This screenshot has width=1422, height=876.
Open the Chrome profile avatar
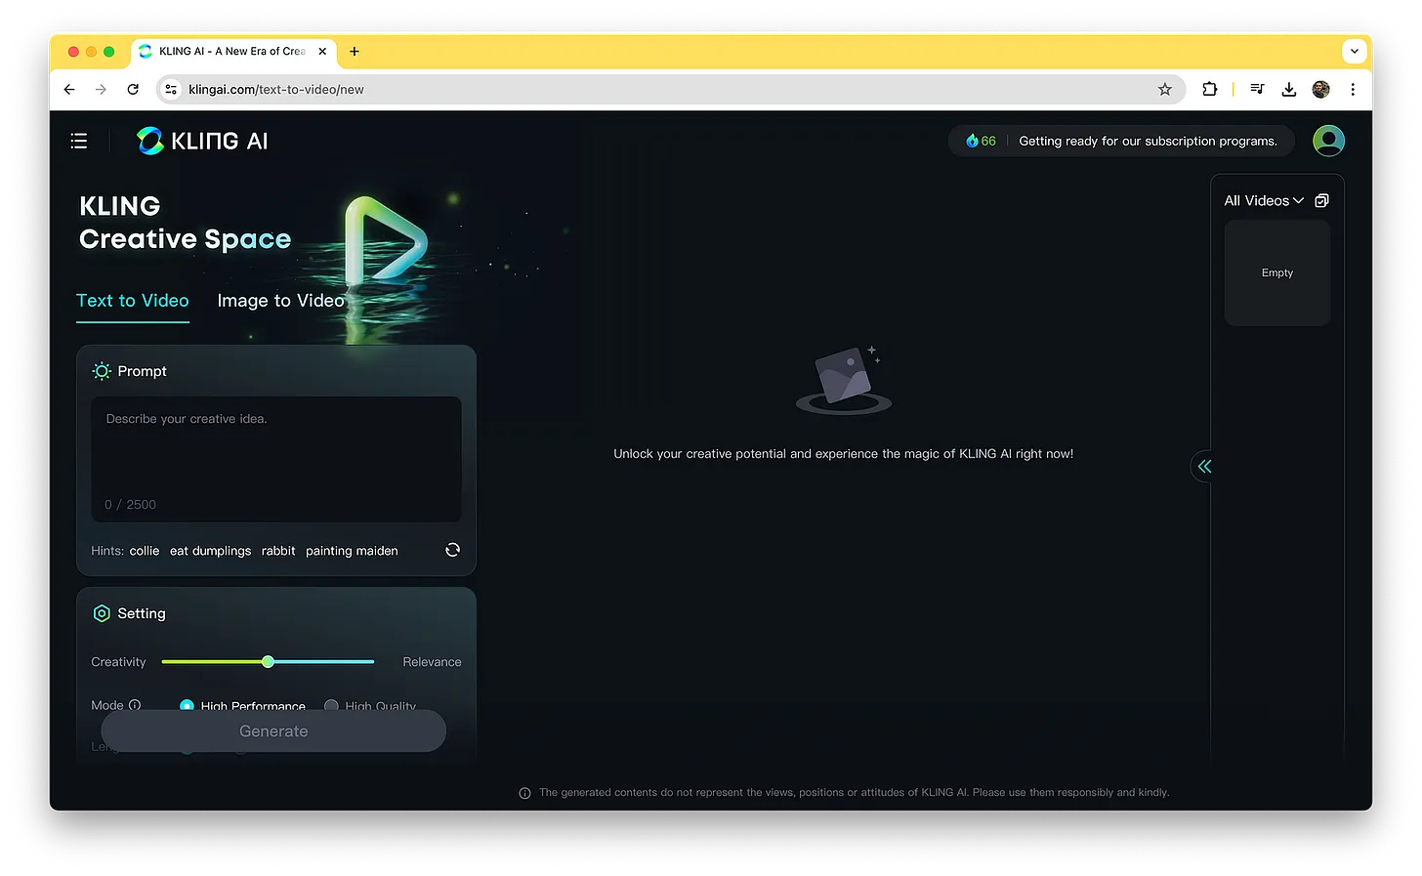click(1320, 89)
